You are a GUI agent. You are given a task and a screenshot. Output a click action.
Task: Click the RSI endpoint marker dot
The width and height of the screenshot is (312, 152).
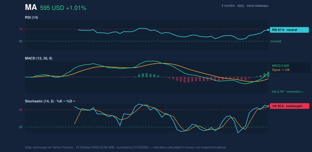click(268, 30)
